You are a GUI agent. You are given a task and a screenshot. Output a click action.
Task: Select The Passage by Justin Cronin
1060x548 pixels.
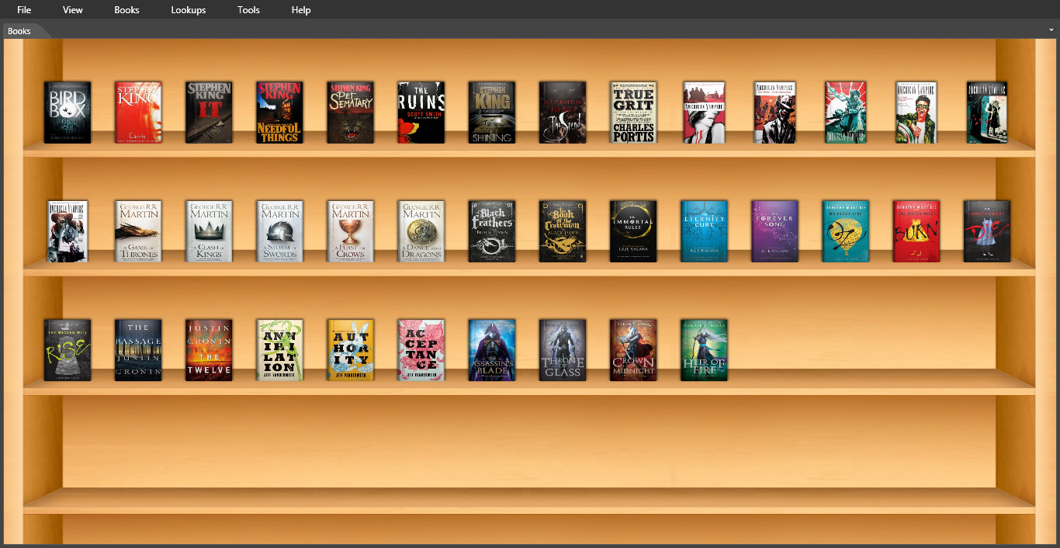tap(138, 350)
